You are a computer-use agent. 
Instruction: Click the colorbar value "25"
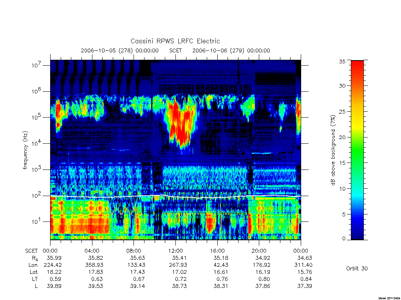(342, 112)
